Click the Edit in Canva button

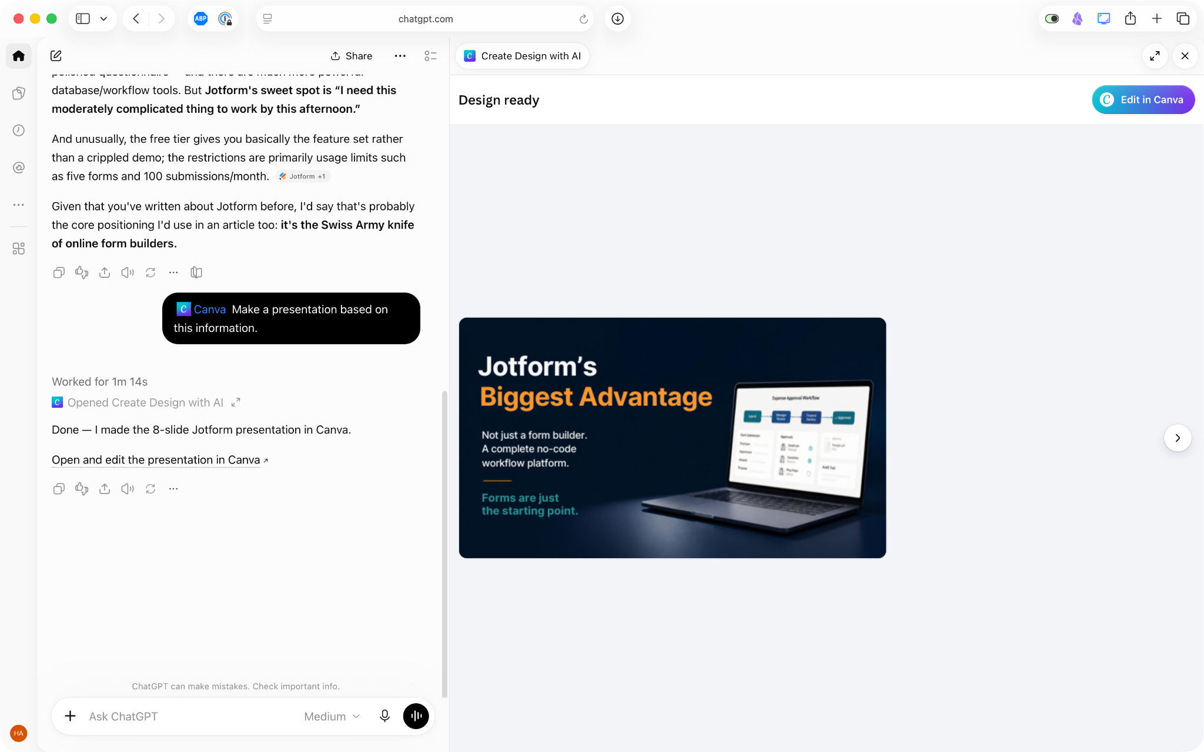click(1143, 100)
